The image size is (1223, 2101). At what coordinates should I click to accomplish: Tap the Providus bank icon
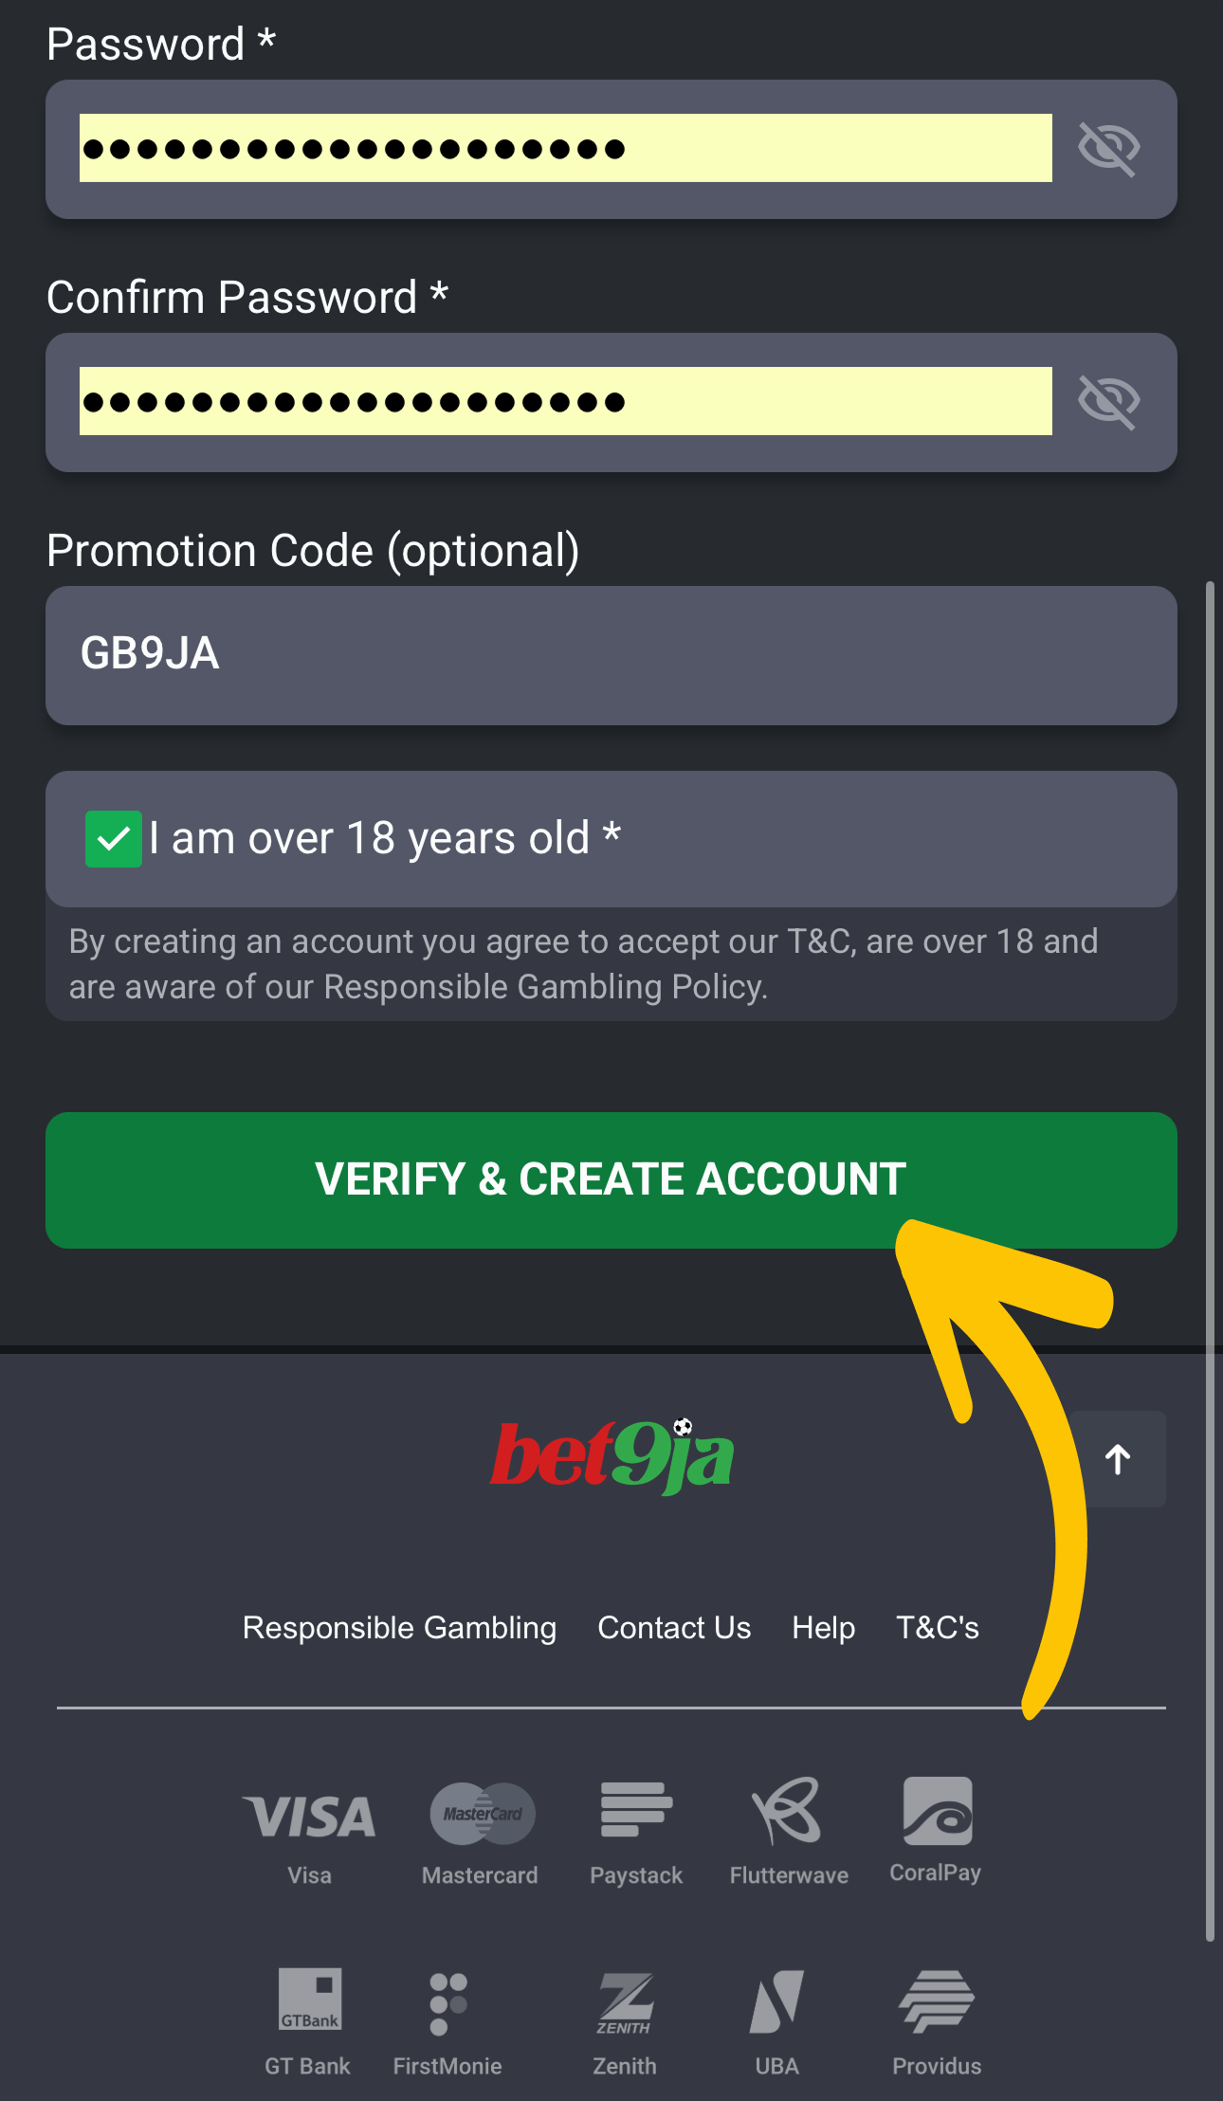point(937,2001)
